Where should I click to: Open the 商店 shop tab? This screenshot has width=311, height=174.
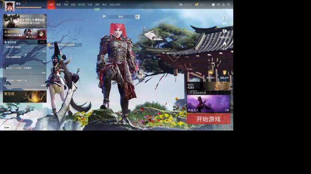[104, 5]
